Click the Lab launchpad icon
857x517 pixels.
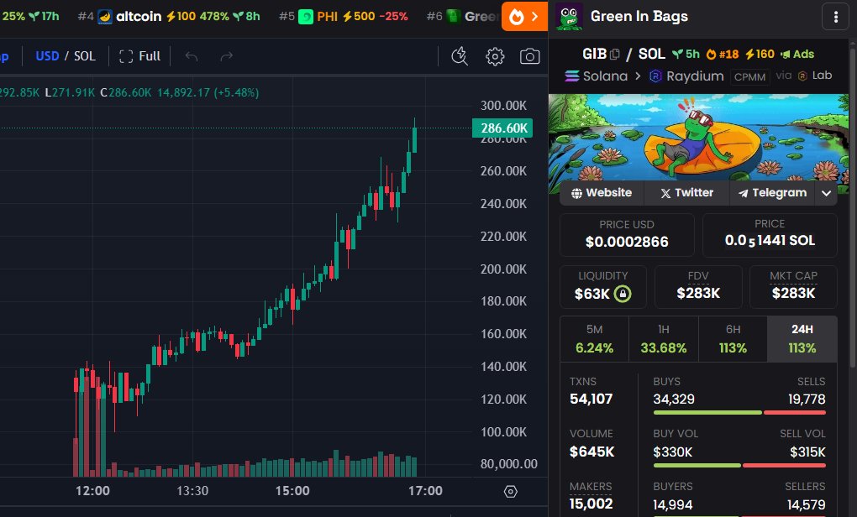pos(803,76)
